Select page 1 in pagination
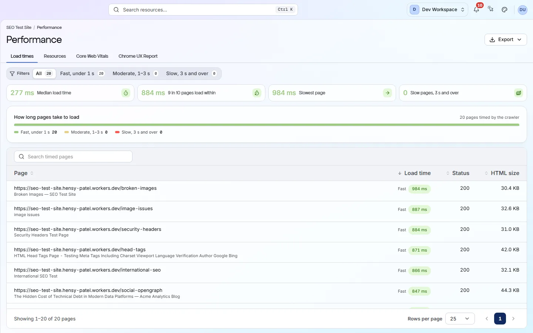 click(500, 319)
